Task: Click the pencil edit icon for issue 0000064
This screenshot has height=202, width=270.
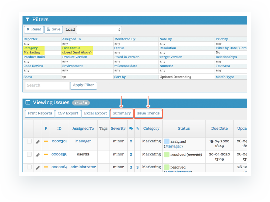Action: click(x=38, y=168)
